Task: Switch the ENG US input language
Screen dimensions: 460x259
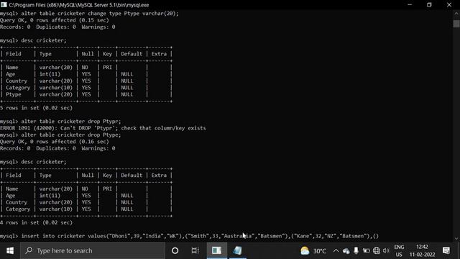Action: (399, 250)
